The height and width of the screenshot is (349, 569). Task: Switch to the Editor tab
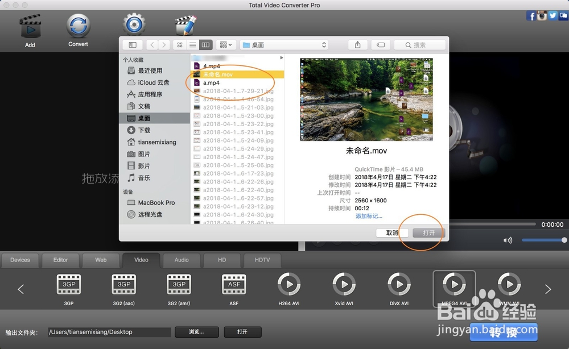point(61,260)
